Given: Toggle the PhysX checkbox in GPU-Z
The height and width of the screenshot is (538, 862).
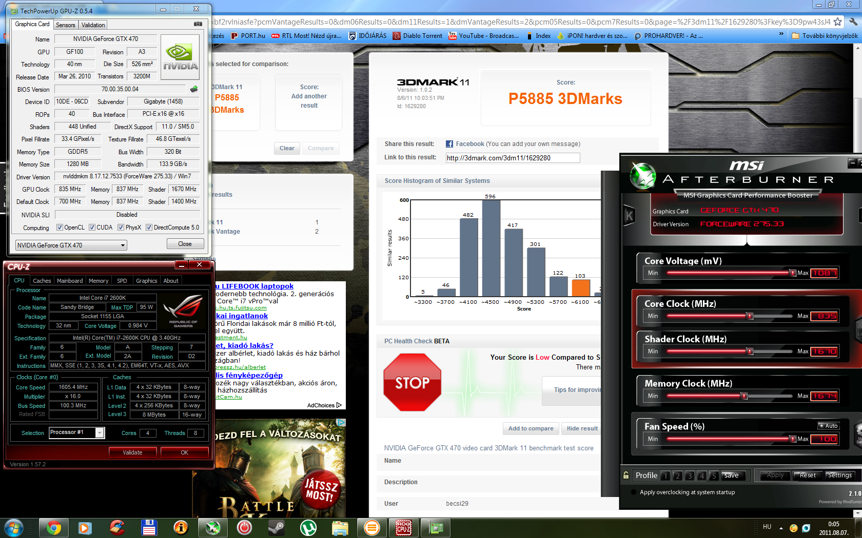Looking at the screenshot, I should [121, 227].
